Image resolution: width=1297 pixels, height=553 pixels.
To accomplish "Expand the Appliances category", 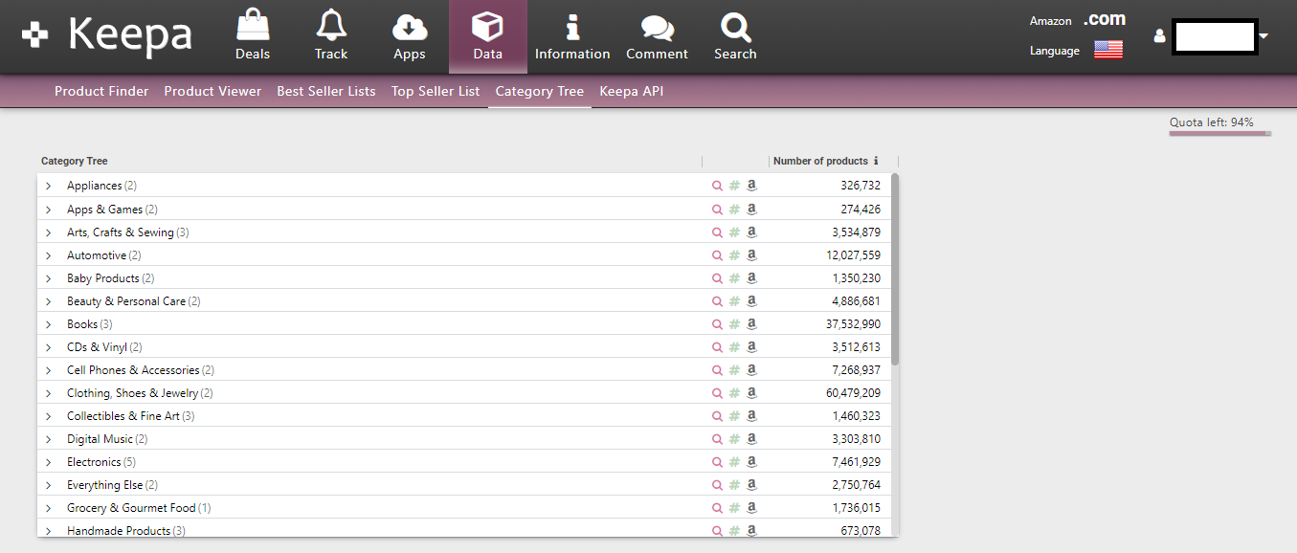I will (49, 186).
